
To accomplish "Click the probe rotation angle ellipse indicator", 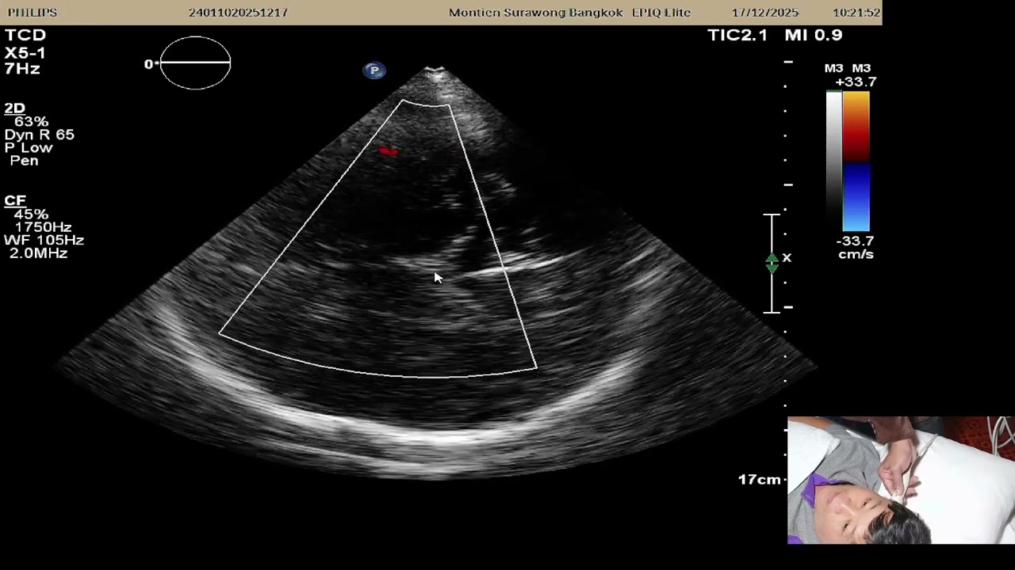I will [x=195, y=63].
